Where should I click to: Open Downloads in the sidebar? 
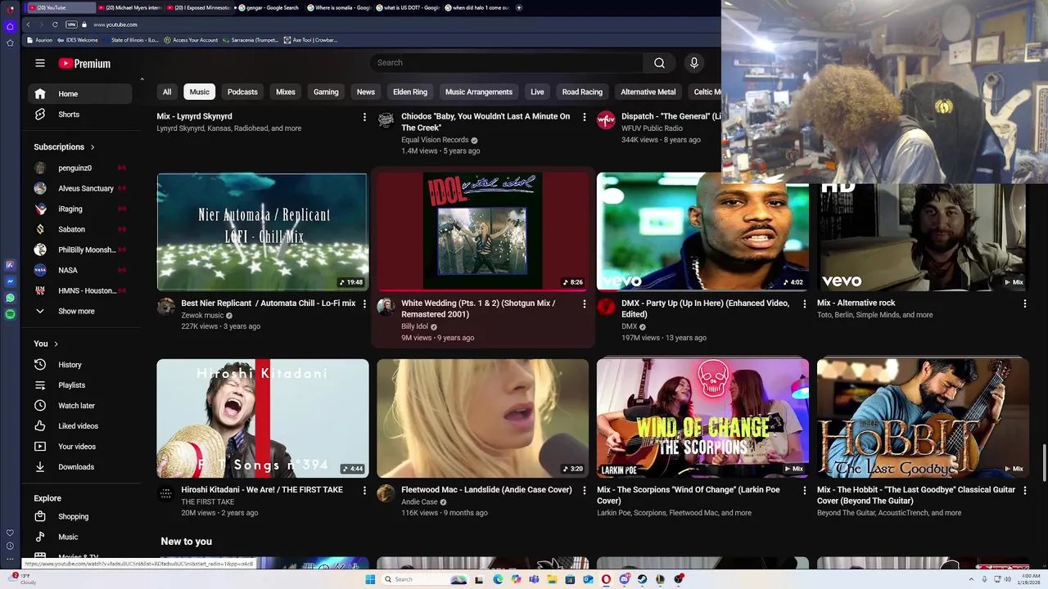(80, 467)
